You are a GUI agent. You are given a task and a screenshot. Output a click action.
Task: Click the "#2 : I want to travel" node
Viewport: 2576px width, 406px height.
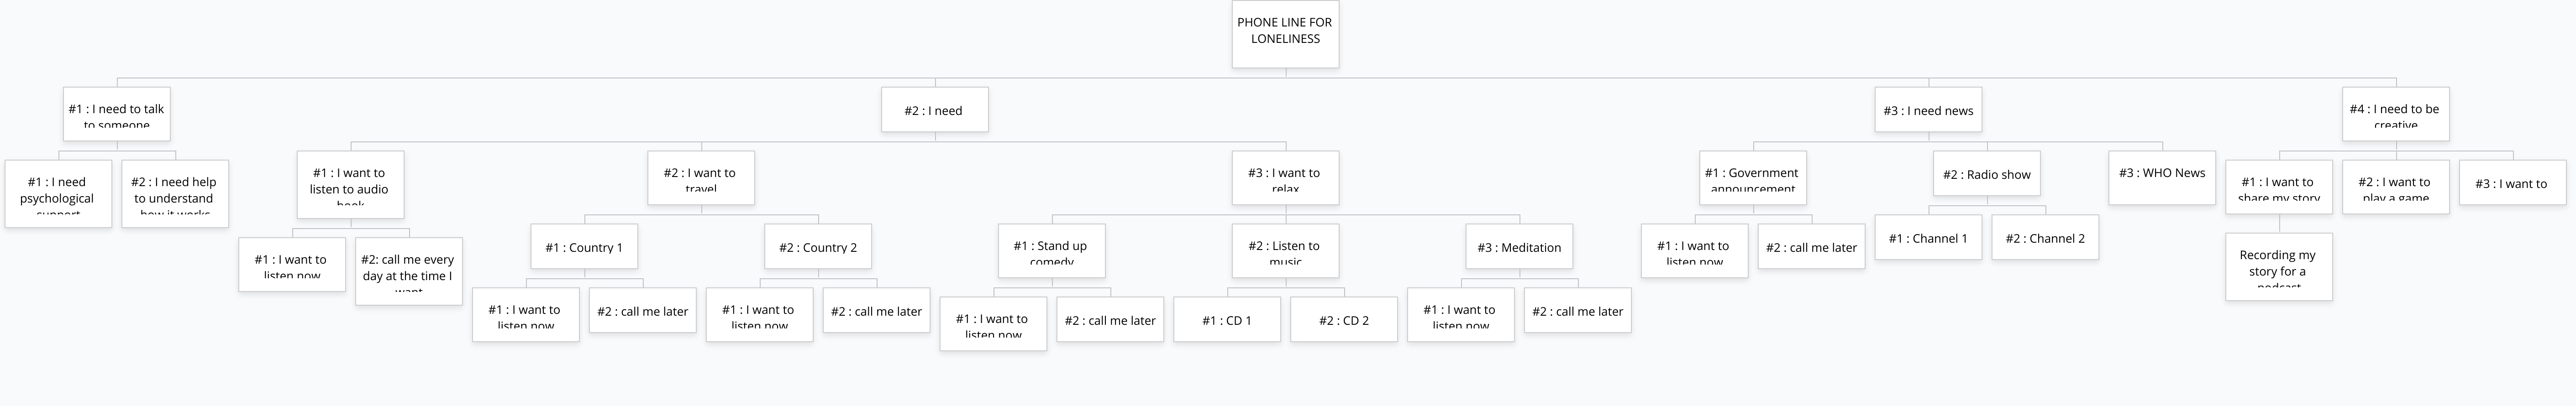click(700, 178)
